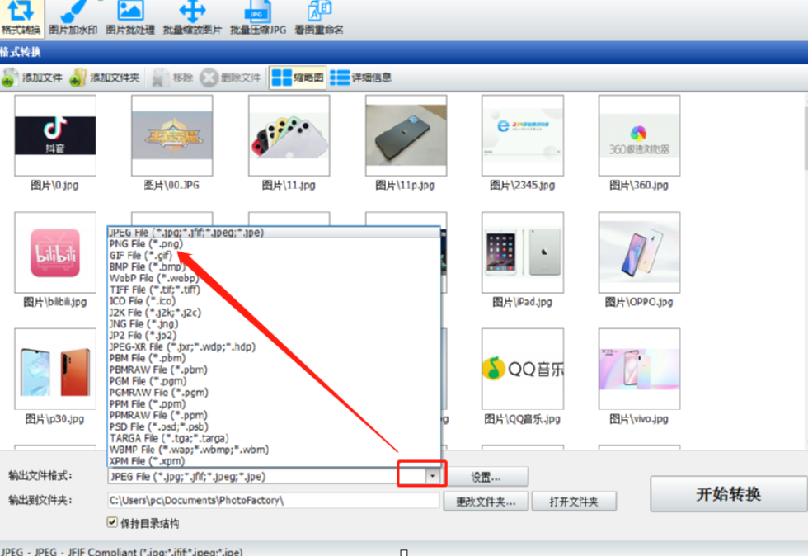
Task: Open the 批量缩放图片 batch resize tool
Action: [x=192, y=17]
